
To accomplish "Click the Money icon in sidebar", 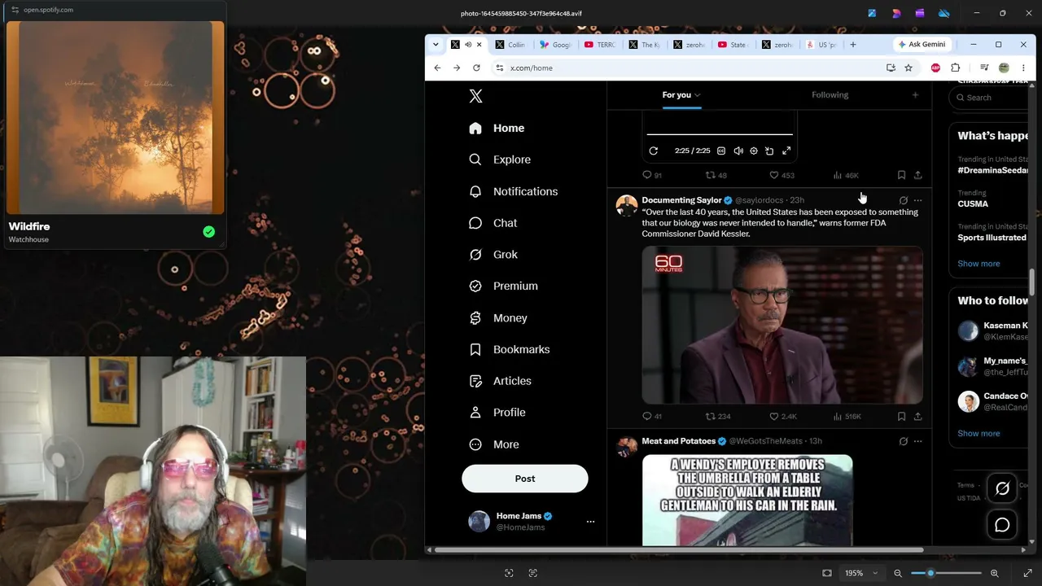I will point(475,318).
